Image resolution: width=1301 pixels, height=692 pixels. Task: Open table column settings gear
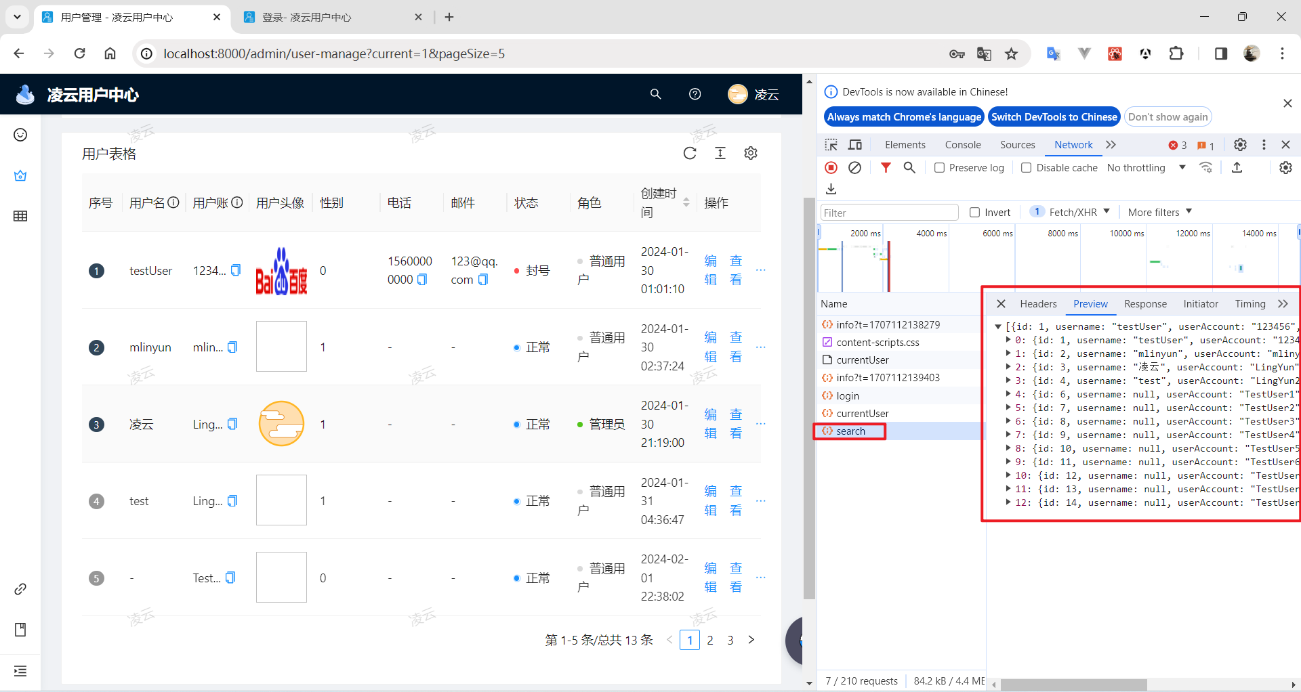pos(751,154)
